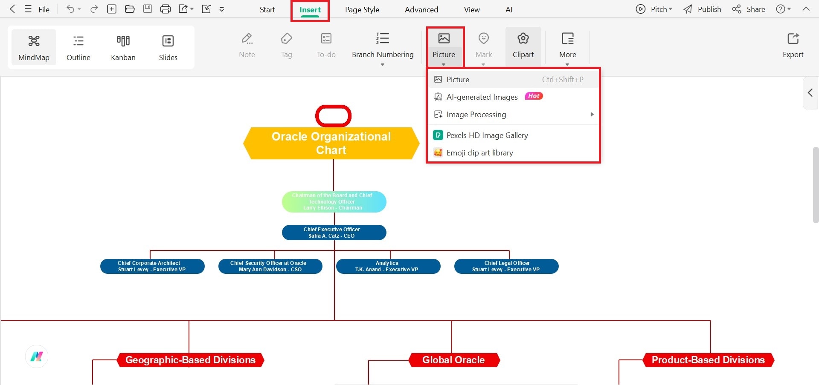This screenshot has height=385, width=819.
Task: Click the back arrow icon
Action: click(12, 9)
